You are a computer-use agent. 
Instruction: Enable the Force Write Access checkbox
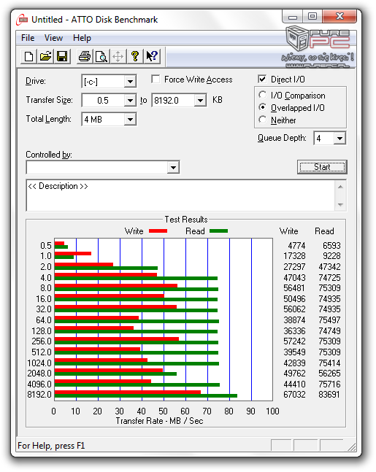point(156,80)
